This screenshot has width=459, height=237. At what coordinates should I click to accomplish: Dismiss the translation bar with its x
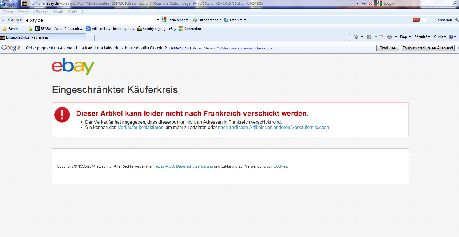(458, 48)
